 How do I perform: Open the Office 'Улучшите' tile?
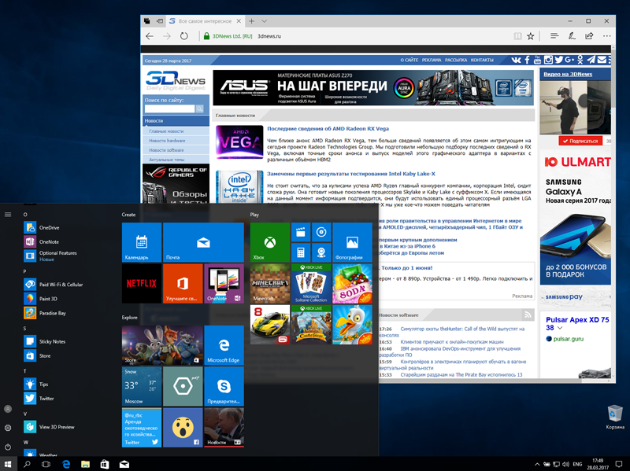pyautogui.click(x=183, y=283)
